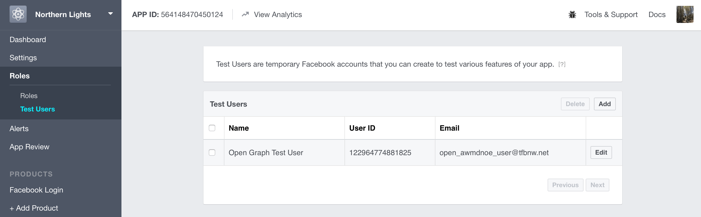Screen dimensions: 701x217
Task: Select Test Users in the sidebar
Action: pos(38,109)
